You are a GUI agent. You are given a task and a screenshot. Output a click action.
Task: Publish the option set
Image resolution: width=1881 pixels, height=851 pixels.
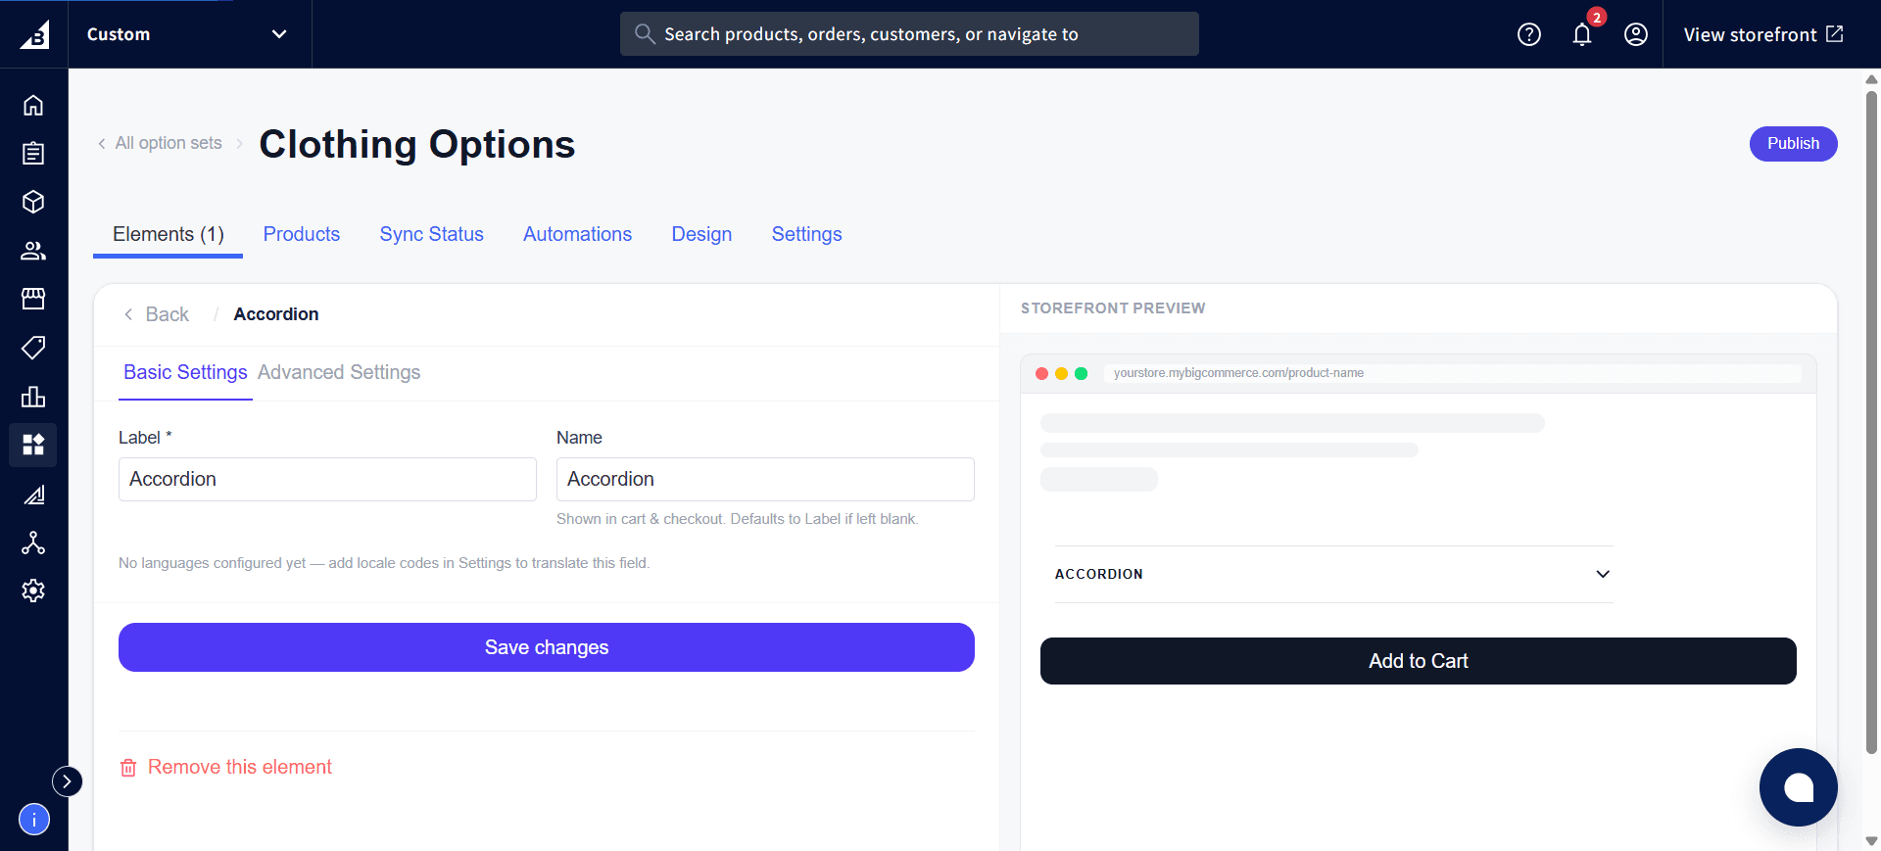1793,144
